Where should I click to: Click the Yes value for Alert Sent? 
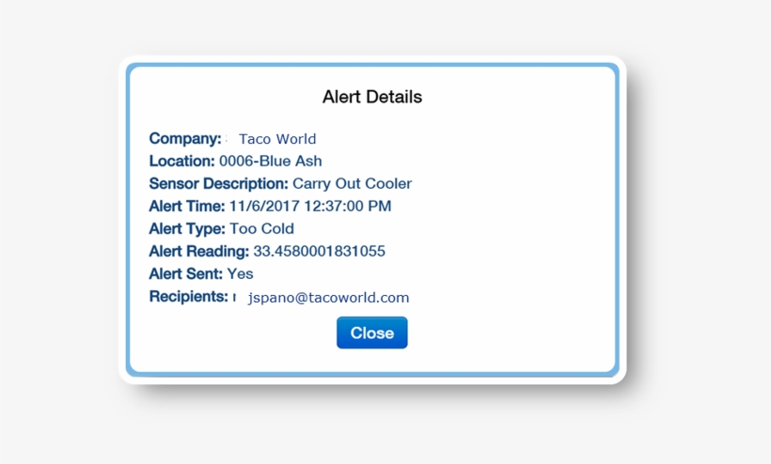click(x=241, y=274)
